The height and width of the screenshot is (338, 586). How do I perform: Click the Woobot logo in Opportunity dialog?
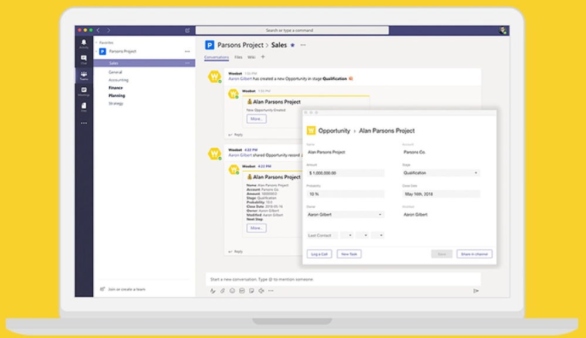tap(311, 130)
